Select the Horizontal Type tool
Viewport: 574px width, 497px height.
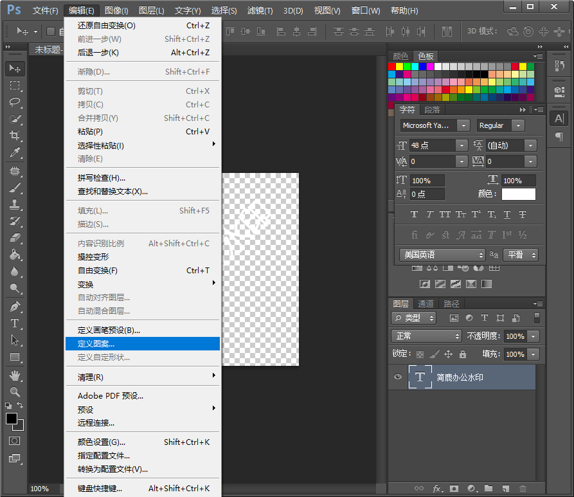(x=15, y=323)
